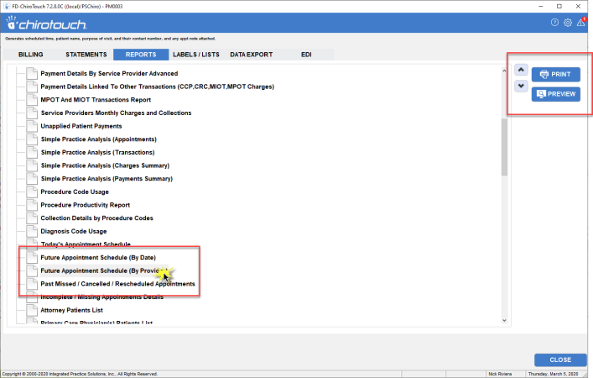Viewport: 593px width, 378px height.
Task: Open the settings gear icon
Action: click(568, 23)
